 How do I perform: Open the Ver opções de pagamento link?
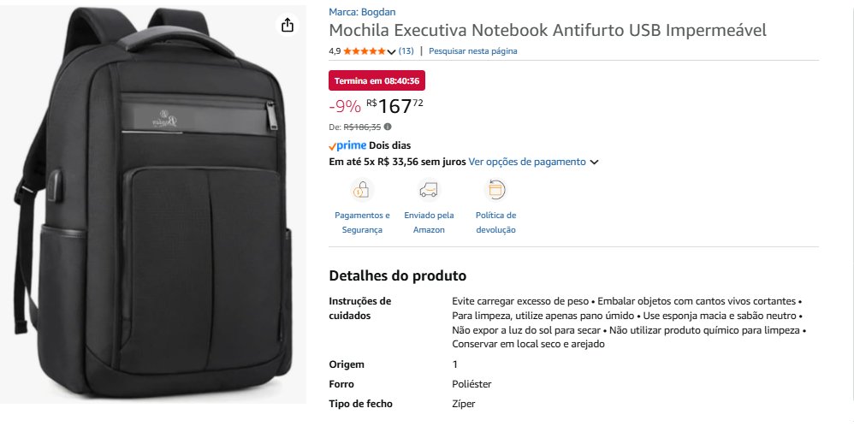(x=527, y=162)
